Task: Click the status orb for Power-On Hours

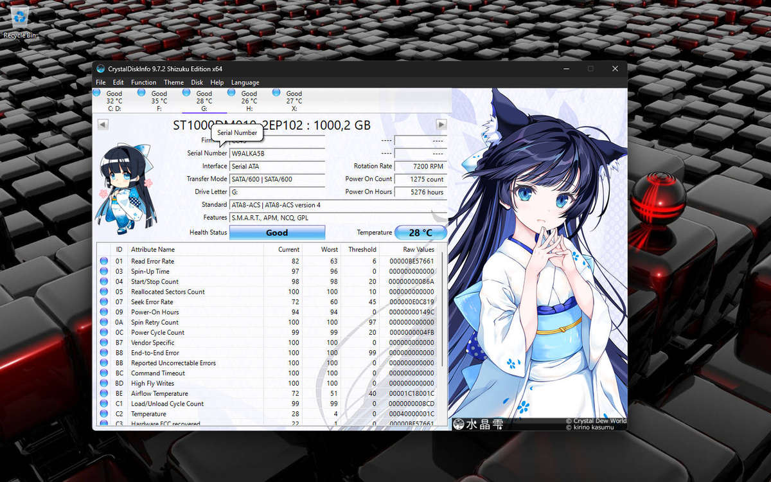Action: (x=104, y=312)
